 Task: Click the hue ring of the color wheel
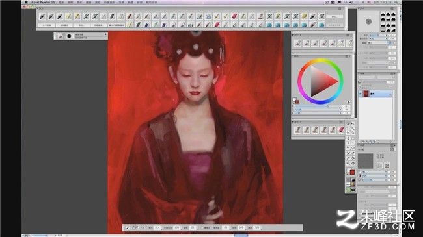pos(320,61)
